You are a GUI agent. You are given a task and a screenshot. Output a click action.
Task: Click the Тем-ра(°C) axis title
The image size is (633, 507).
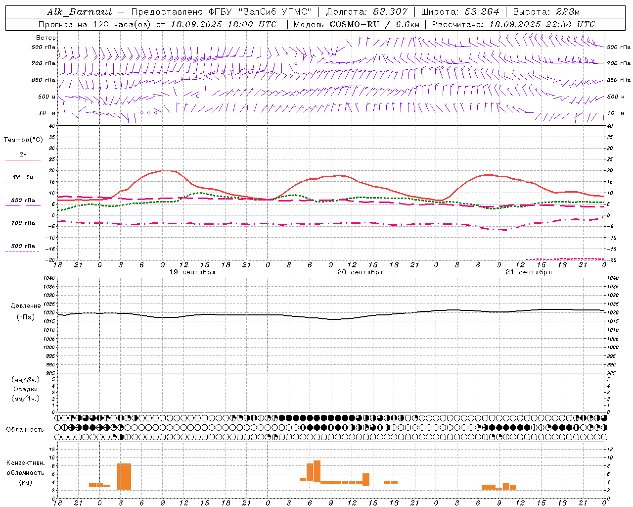(23, 140)
